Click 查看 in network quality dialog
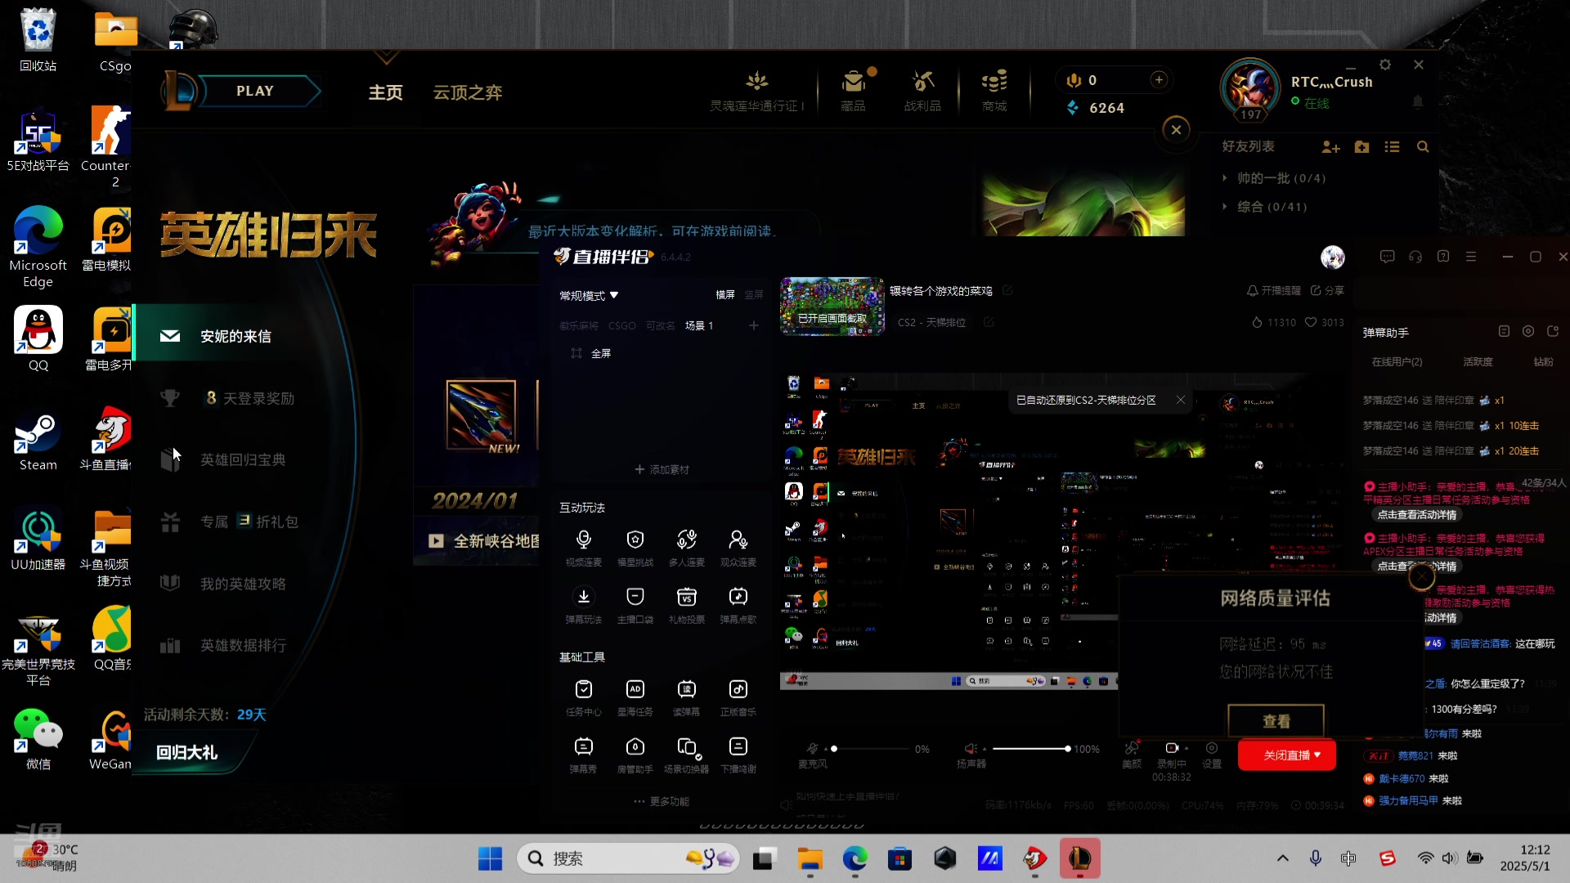The width and height of the screenshot is (1570, 883). pyautogui.click(x=1276, y=721)
